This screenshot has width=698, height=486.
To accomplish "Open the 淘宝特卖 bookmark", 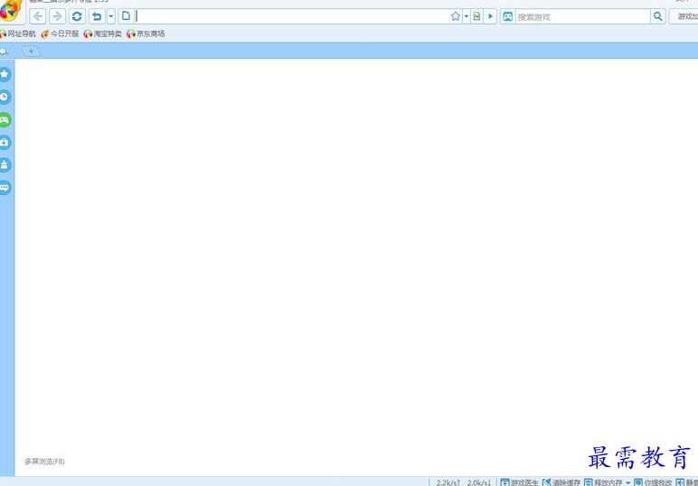I will 102,33.
